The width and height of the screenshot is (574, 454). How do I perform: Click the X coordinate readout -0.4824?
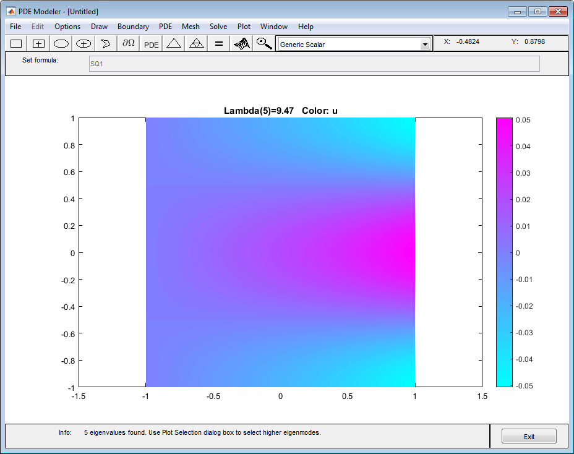[x=468, y=41]
